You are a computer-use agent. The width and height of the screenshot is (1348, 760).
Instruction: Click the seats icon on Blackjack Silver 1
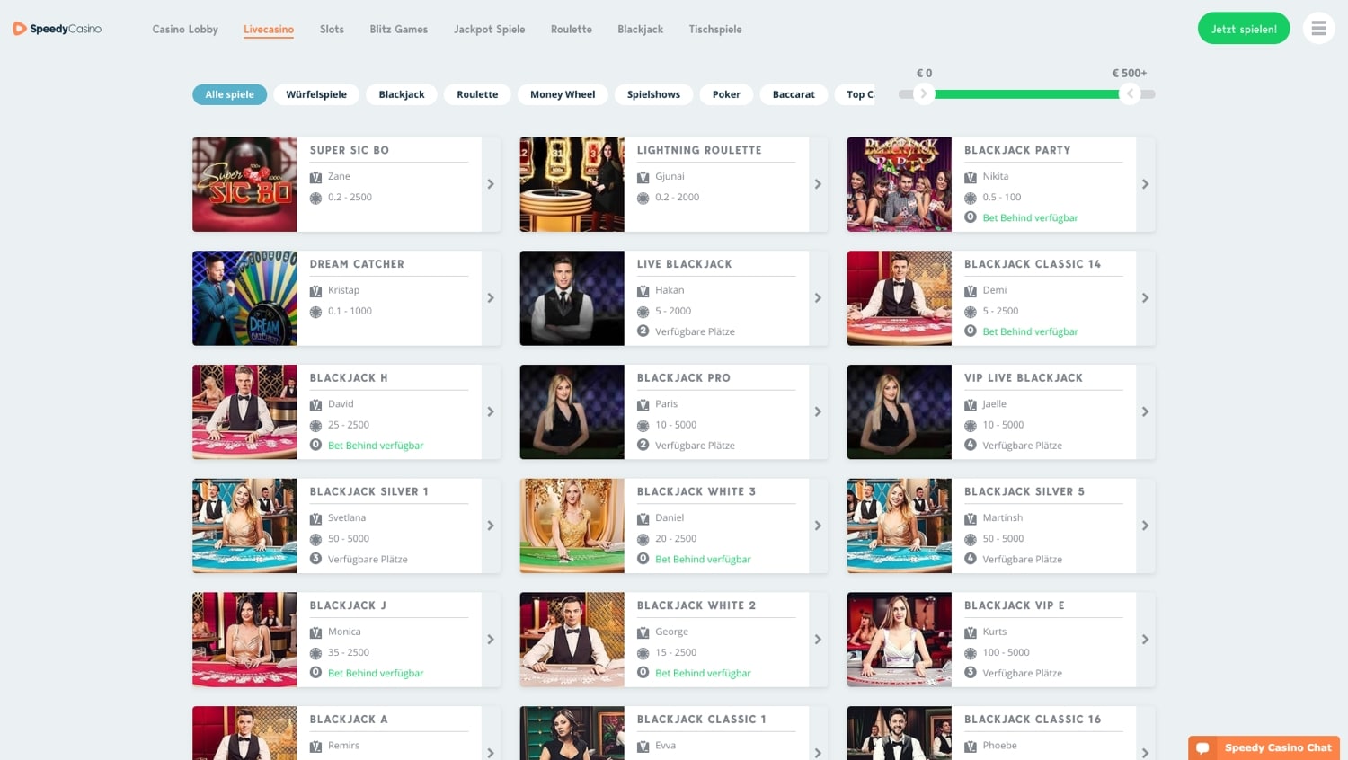point(315,559)
